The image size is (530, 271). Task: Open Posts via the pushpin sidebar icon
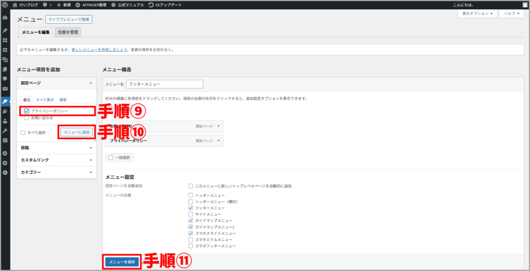(x=5, y=30)
